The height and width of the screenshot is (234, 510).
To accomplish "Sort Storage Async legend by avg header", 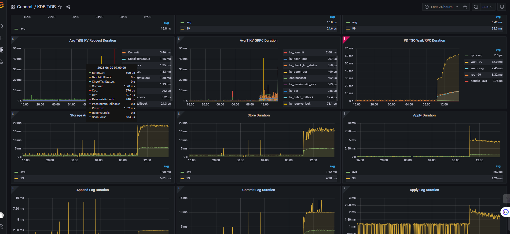I will point(166,166).
